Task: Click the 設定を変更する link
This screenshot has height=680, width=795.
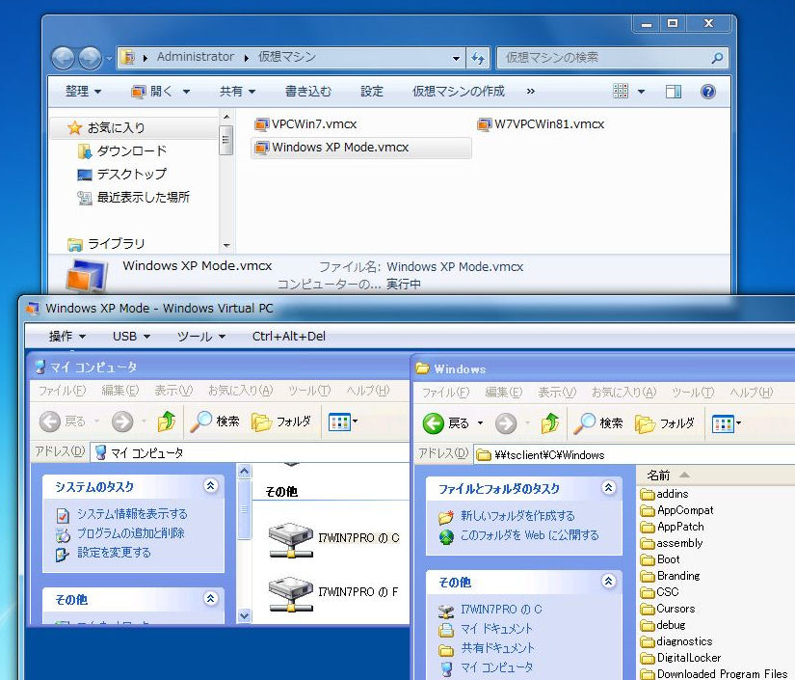Action: tap(114, 553)
